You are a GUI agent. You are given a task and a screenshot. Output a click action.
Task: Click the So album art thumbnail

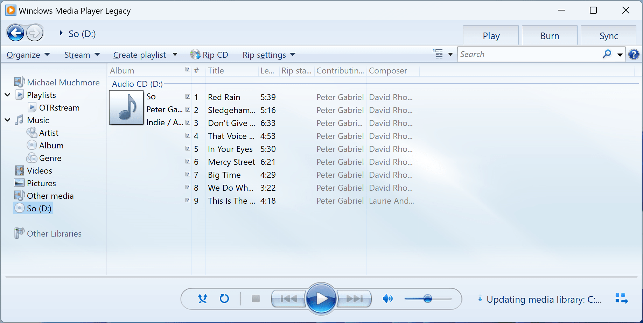coord(126,107)
